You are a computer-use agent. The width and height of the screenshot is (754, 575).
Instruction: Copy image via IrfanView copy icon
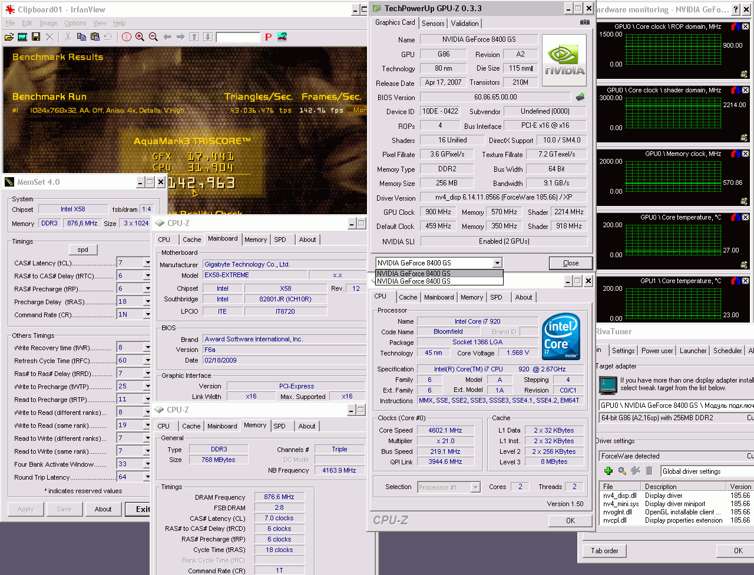click(x=81, y=37)
